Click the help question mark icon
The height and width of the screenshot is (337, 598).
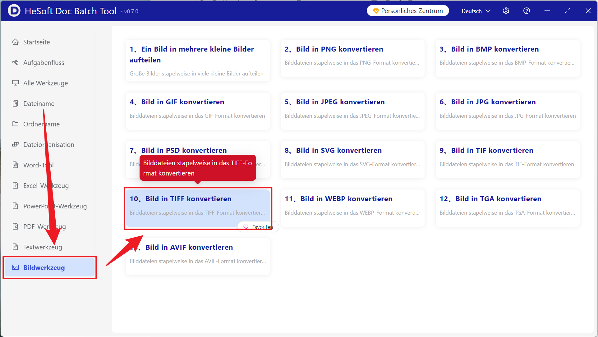pyautogui.click(x=527, y=11)
